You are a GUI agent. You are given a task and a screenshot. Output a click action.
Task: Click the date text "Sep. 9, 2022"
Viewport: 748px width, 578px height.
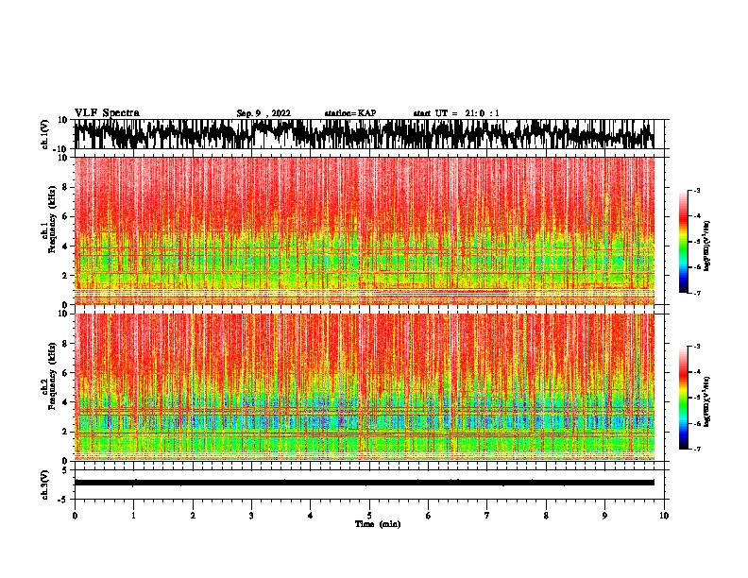(x=263, y=113)
